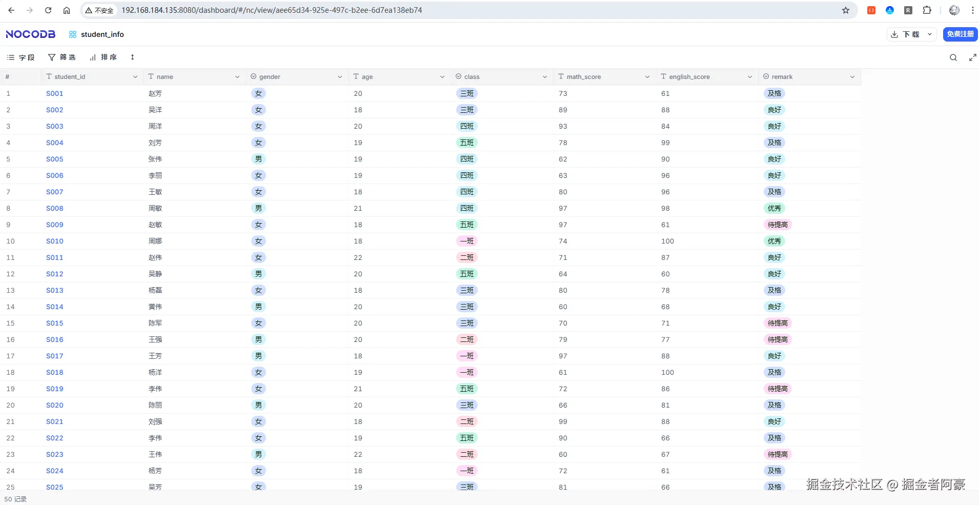Open the search icon in the toolbar

[x=953, y=57]
